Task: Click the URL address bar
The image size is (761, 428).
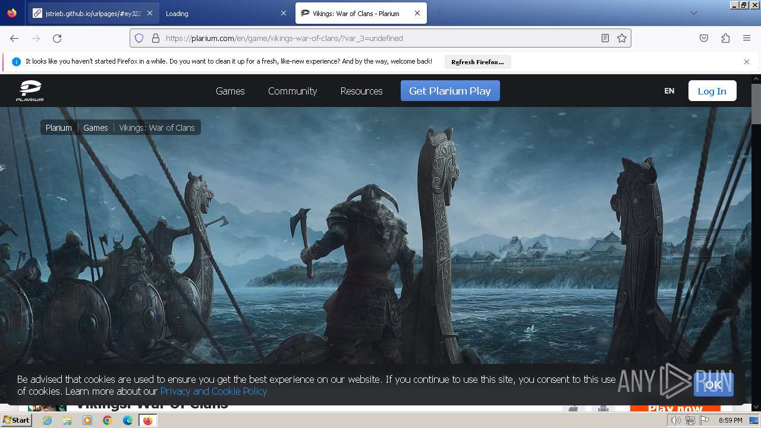Action: click(380, 38)
